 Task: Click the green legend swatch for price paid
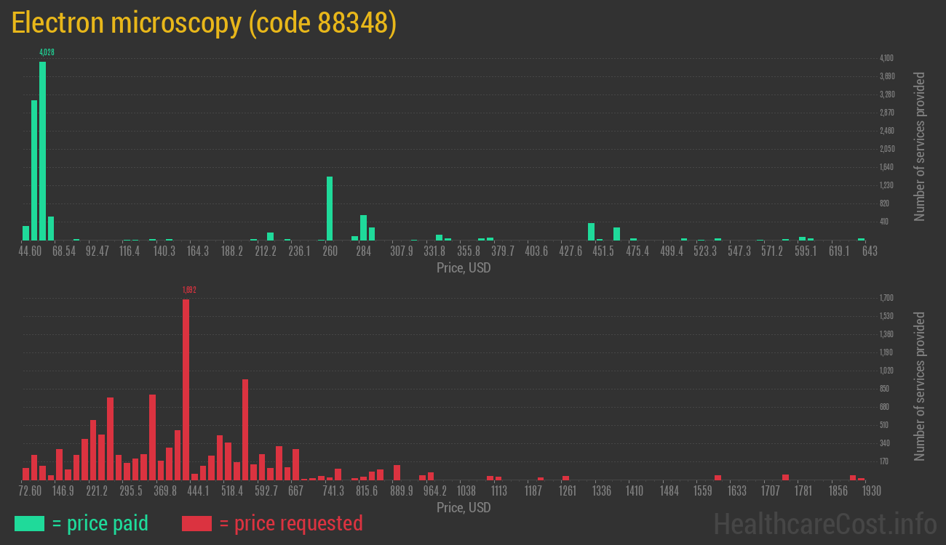click(29, 523)
